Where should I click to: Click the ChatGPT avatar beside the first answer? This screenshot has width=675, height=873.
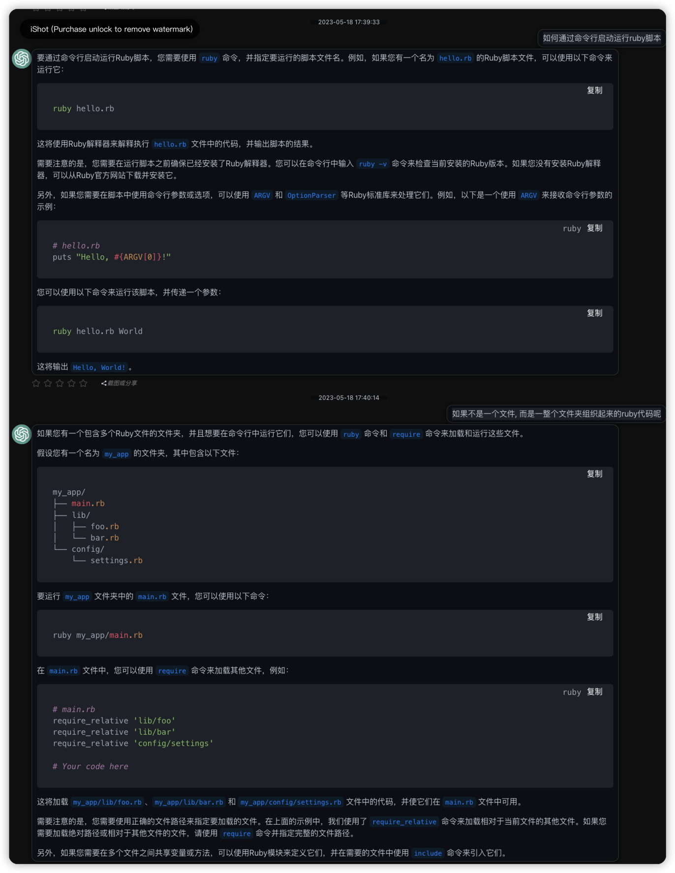(22, 59)
